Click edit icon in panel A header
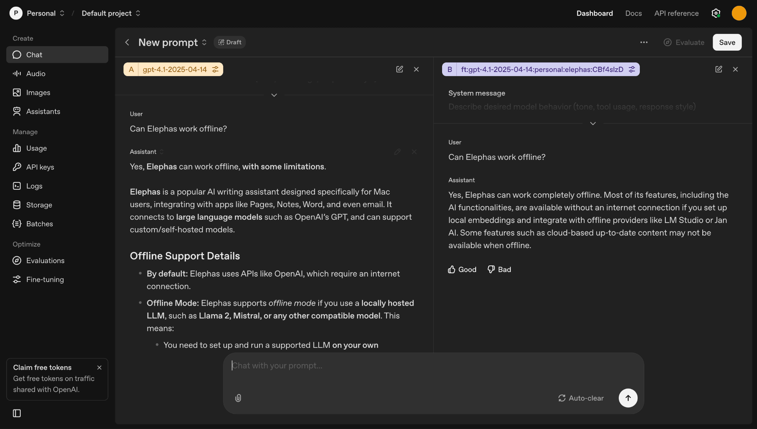The image size is (757, 429). point(399,69)
